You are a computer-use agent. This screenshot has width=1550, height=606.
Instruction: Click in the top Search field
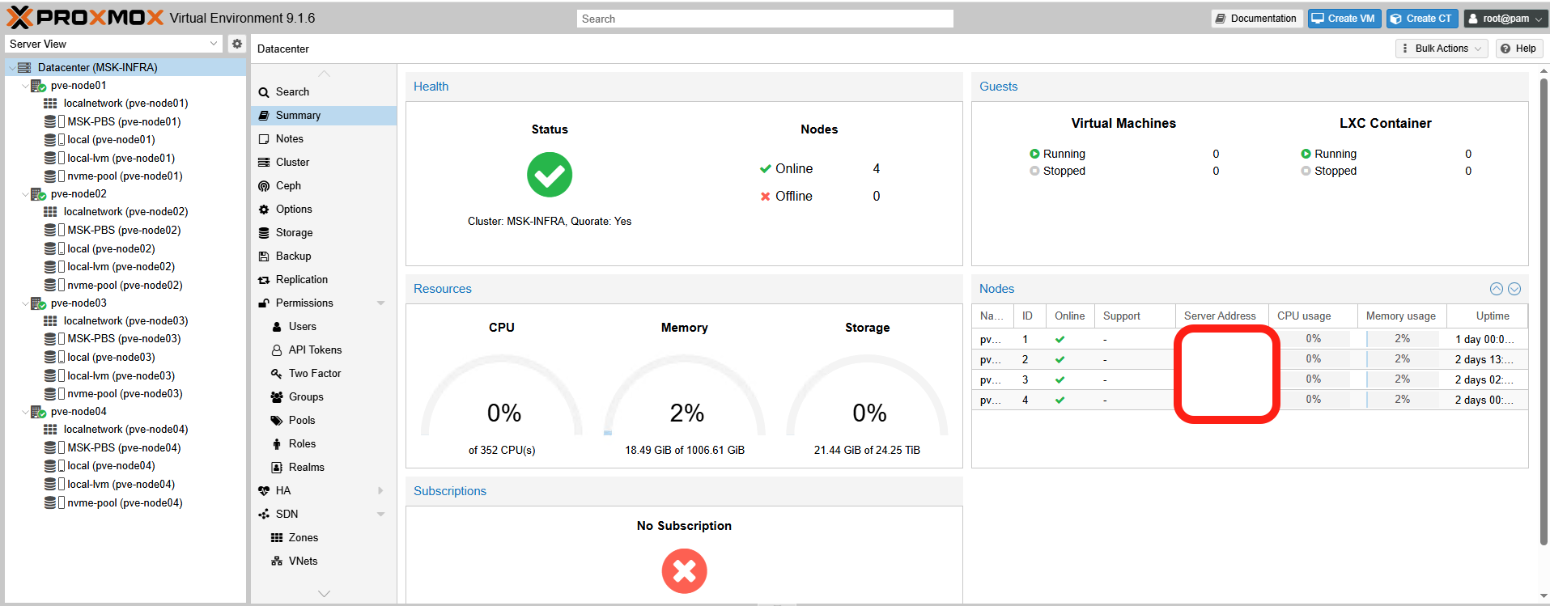(x=765, y=19)
